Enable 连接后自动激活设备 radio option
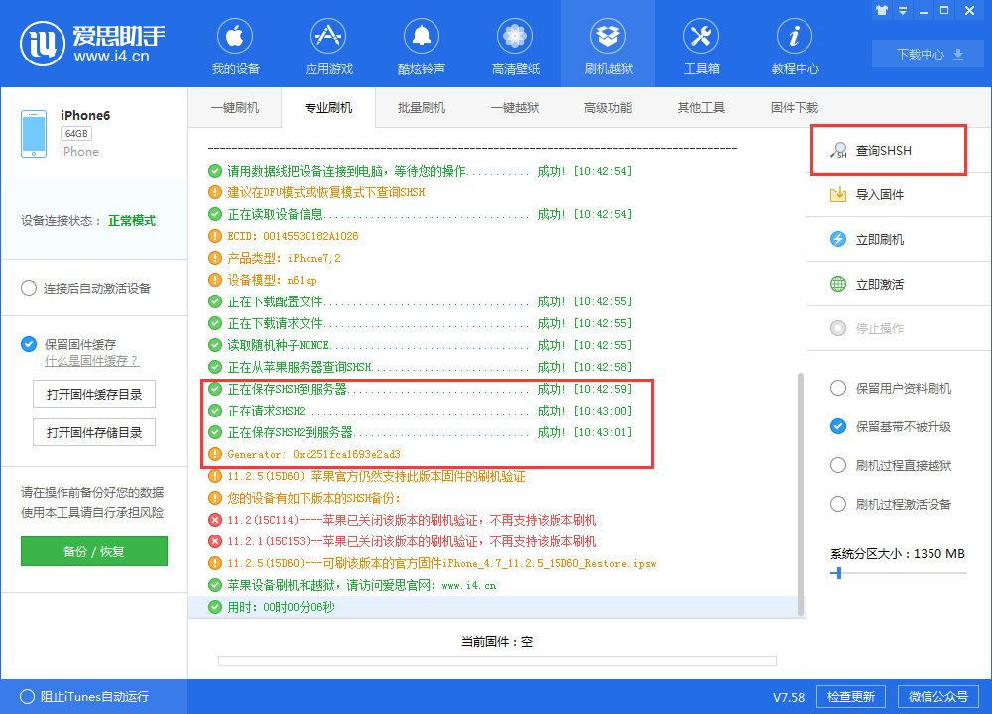 (29, 288)
